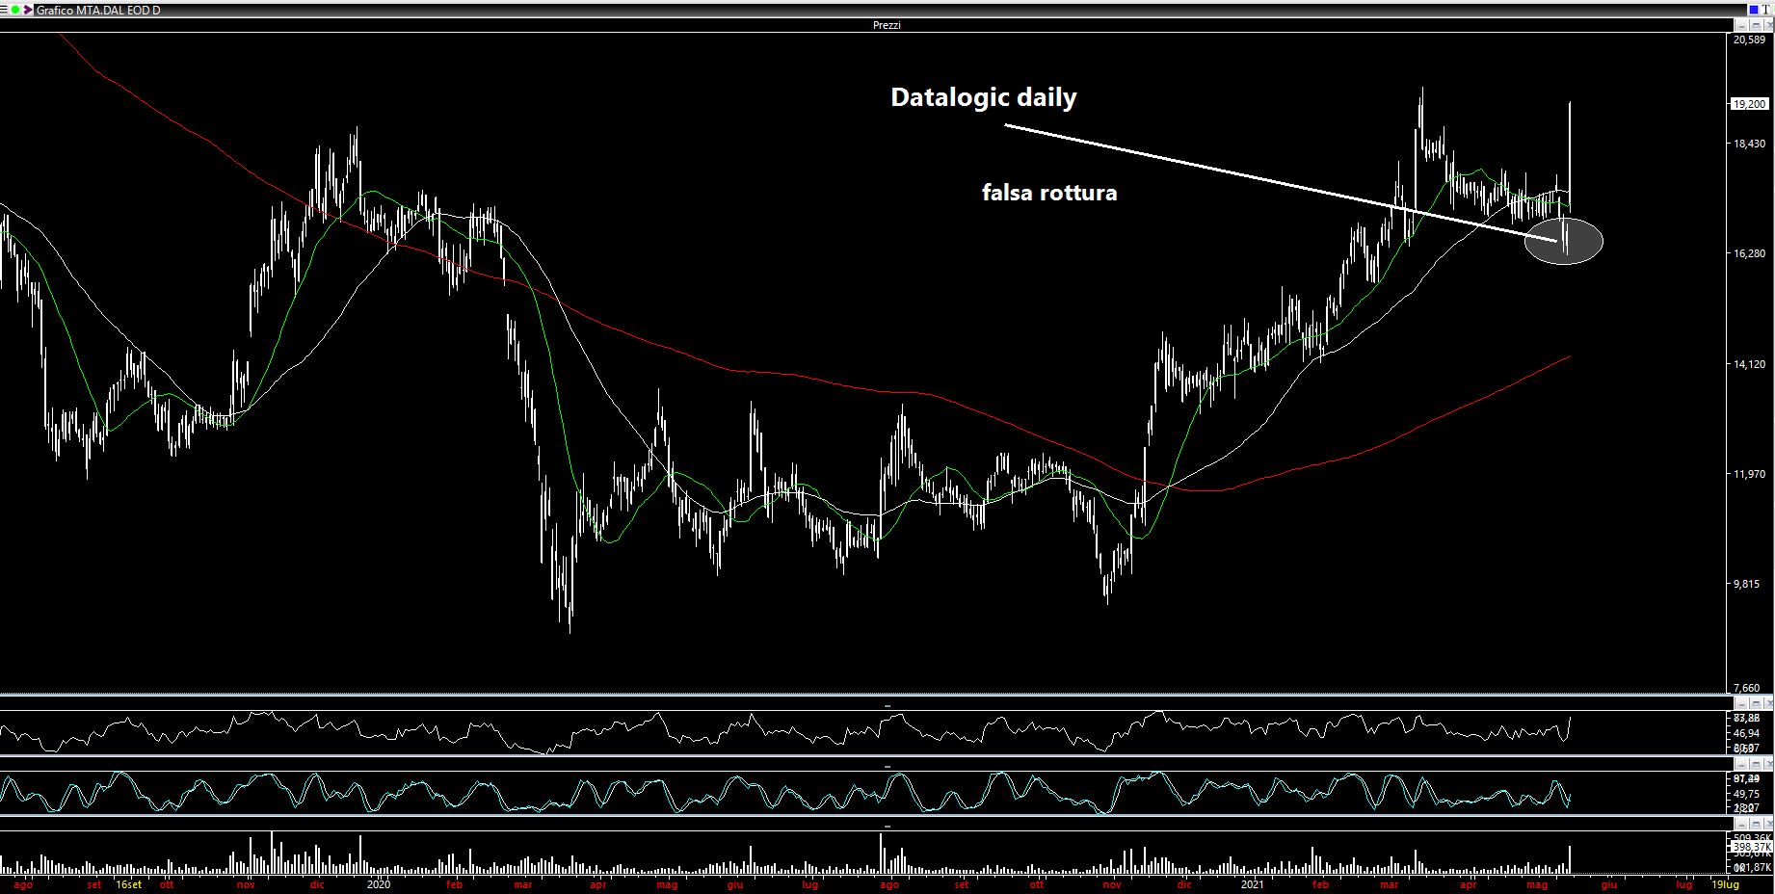The width and height of the screenshot is (1775, 894).
Task: Click the 14,120 price axis value
Action: pos(1749,364)
